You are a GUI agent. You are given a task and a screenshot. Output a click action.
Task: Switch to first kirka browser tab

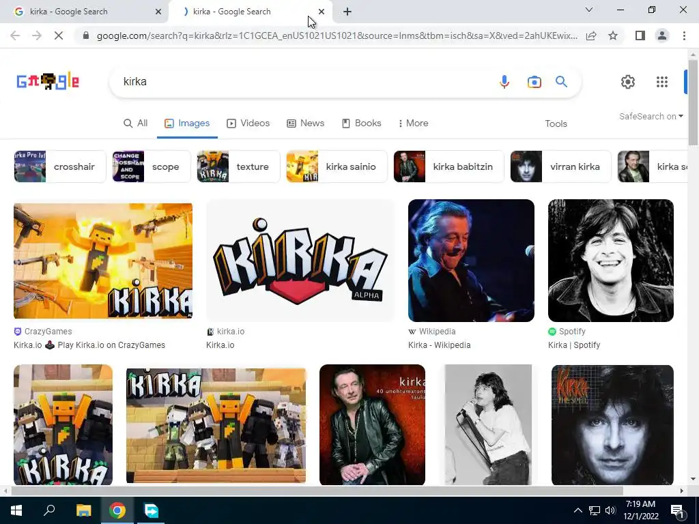(x=85, y=12)
